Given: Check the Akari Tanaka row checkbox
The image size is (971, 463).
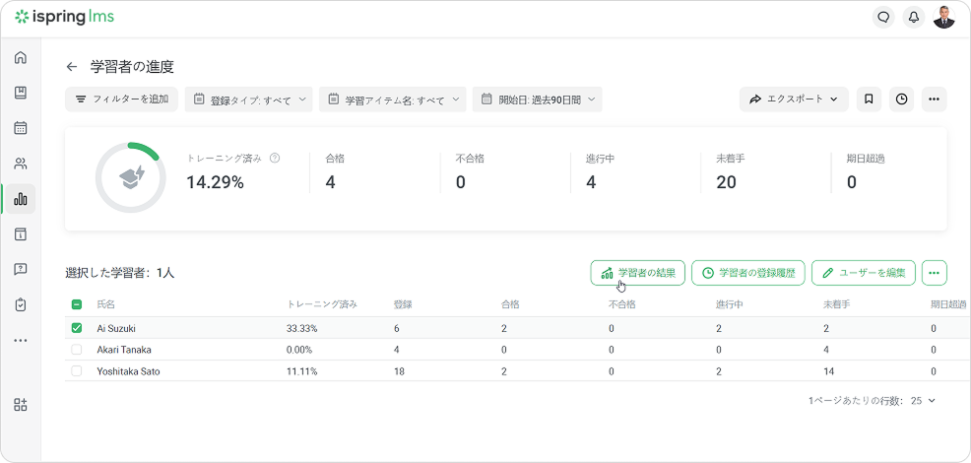Looking at the screenshot, I should pyautogui.click(x=77, y=350).
